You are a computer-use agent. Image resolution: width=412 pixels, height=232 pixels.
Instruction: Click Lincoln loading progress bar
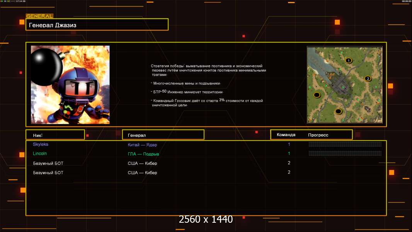point(345,153)
